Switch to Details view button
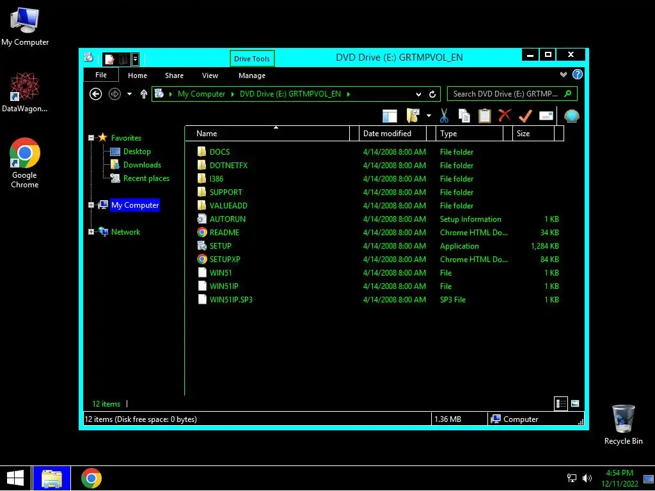Screen dimensions: 655x491 [560, 404]
